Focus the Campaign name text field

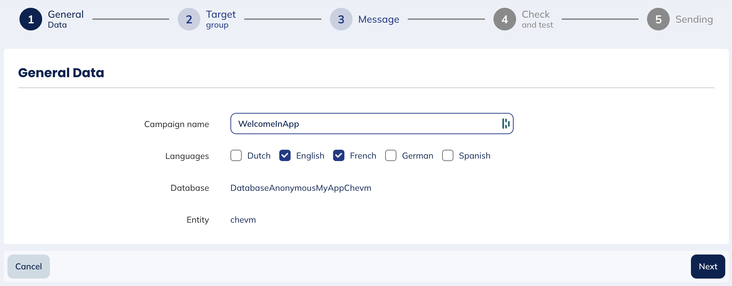[x=365, y=124]
